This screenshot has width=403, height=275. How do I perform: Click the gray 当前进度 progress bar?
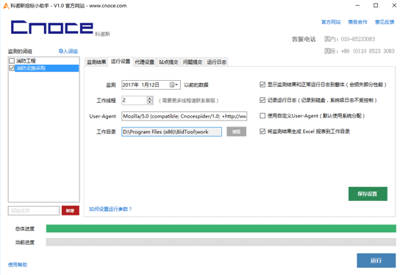pyautogui.click(x=221, y=242)
